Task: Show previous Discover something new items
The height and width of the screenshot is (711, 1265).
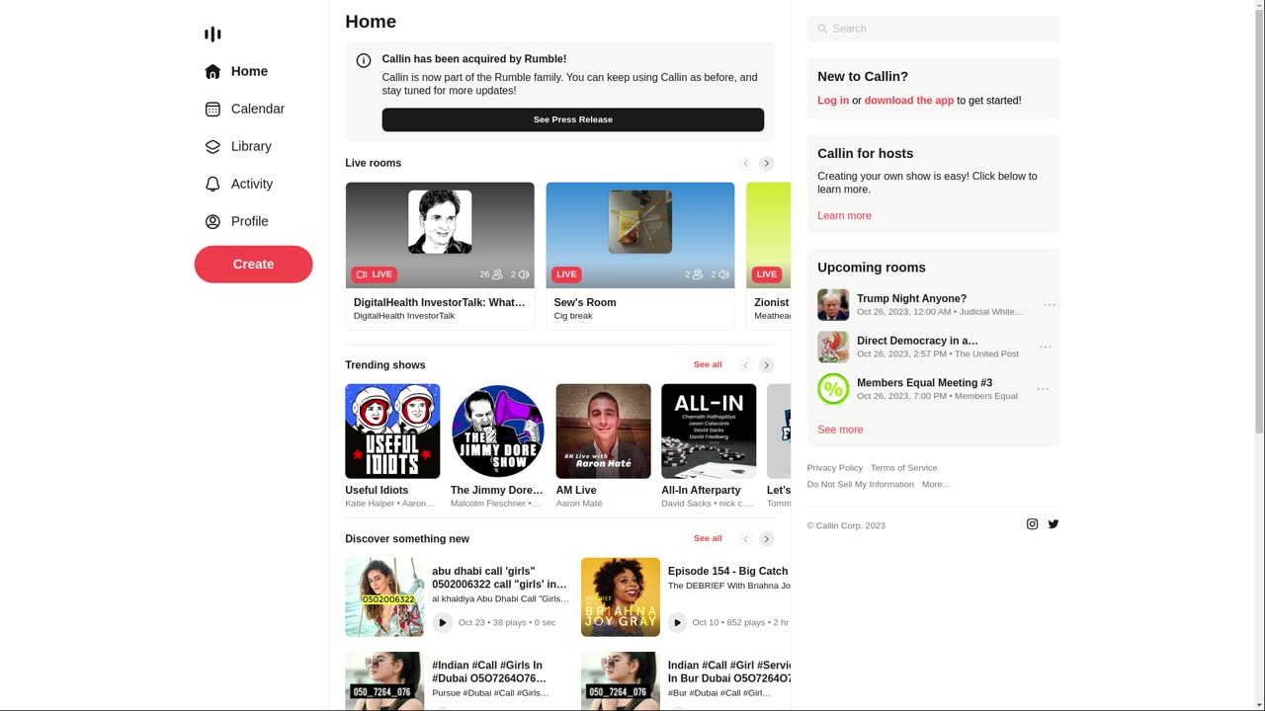Action: (x=746, y=539)
